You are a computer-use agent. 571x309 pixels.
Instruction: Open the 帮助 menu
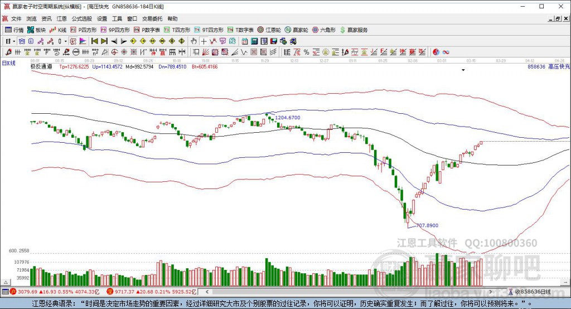click(x=172, y=18)
